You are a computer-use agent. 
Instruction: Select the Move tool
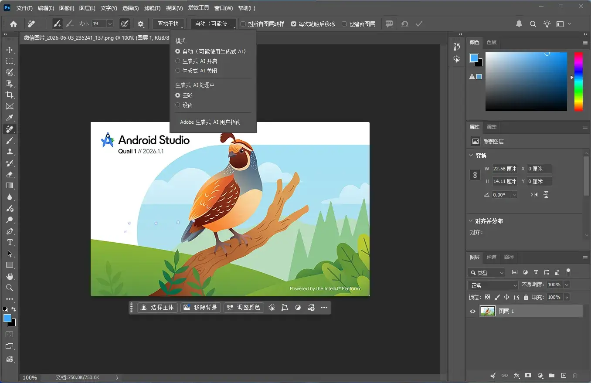tap(10, 50)
